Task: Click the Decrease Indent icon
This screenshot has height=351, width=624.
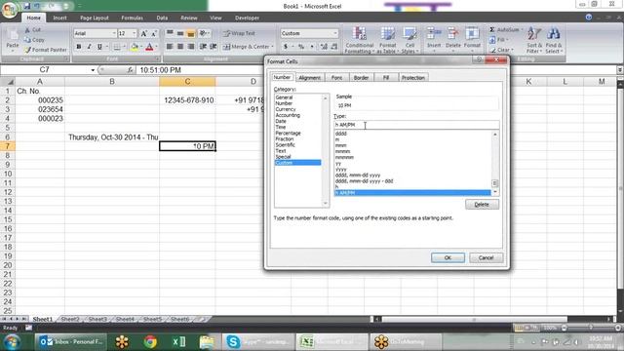Action: pos(203,47)
